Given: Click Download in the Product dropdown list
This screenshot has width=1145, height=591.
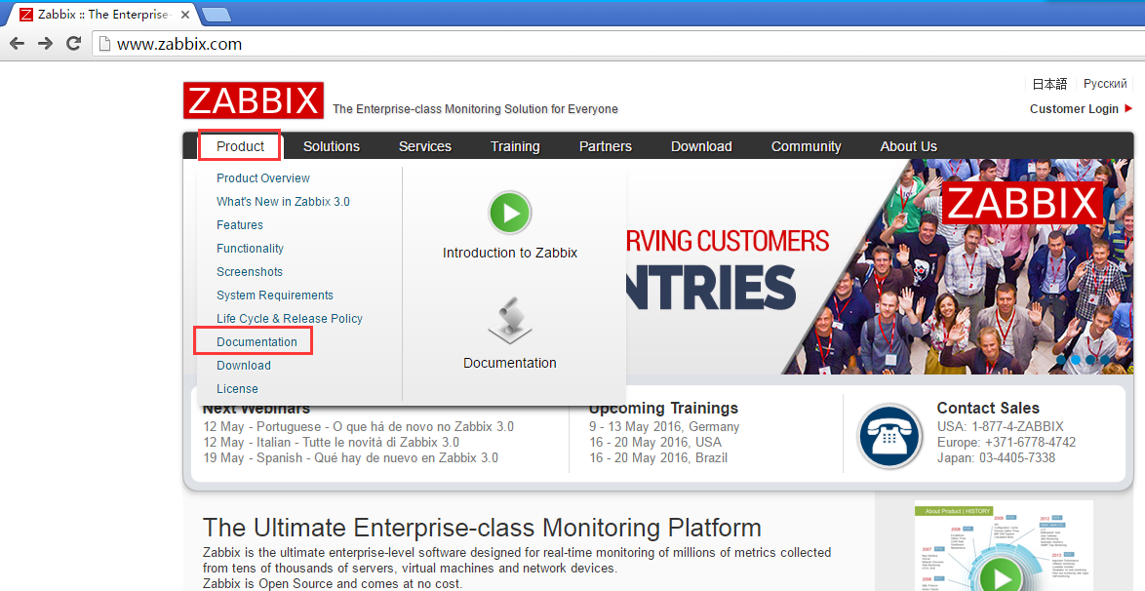Looking at the screenshot, I should pos(243,366).
